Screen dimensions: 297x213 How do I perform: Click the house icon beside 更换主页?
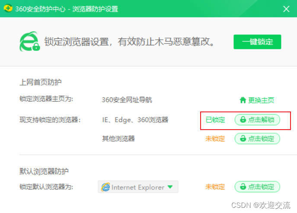pos(243,100)
